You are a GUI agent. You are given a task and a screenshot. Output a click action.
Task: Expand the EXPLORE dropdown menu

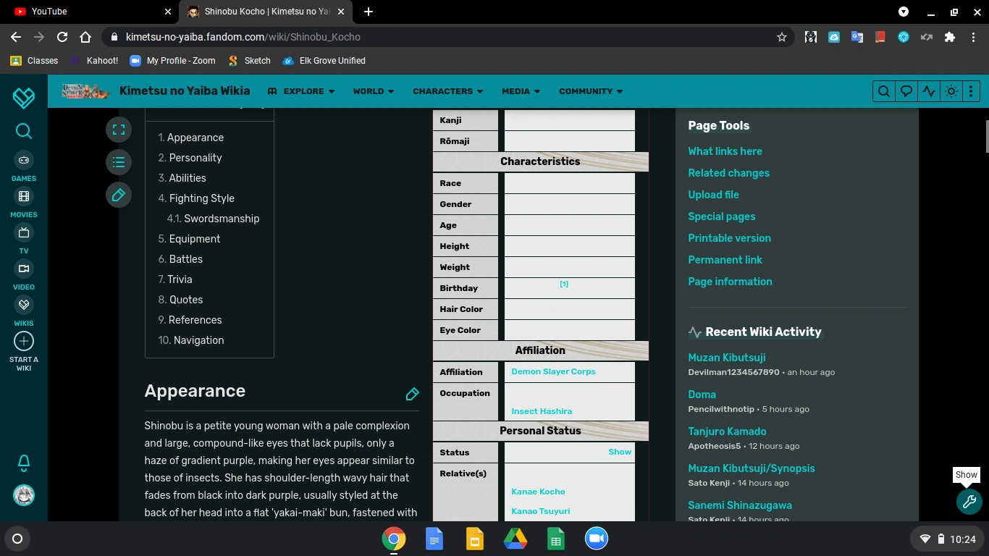tap(301, 91)
